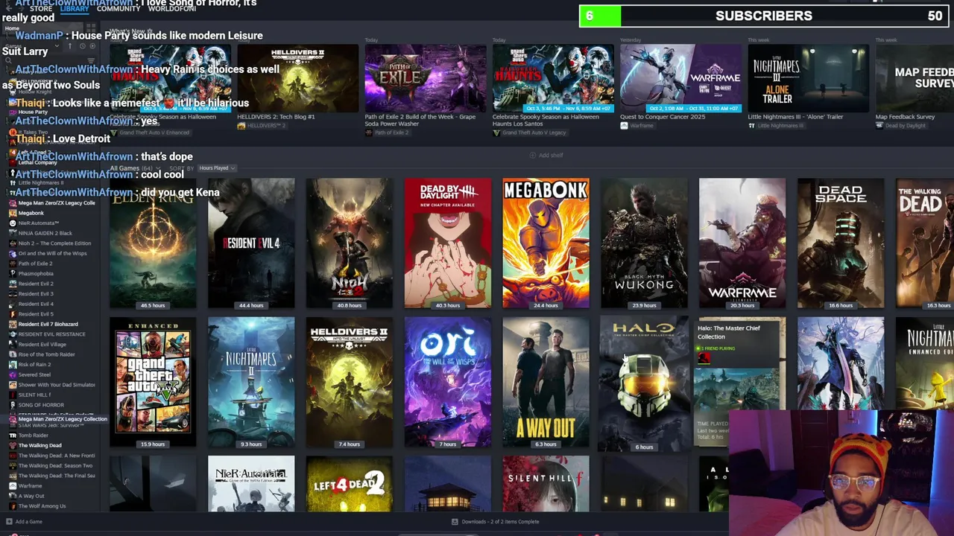Select the NieR:Automata cover in bottom row
The image size is (954, 536).
tap(251, 484)
